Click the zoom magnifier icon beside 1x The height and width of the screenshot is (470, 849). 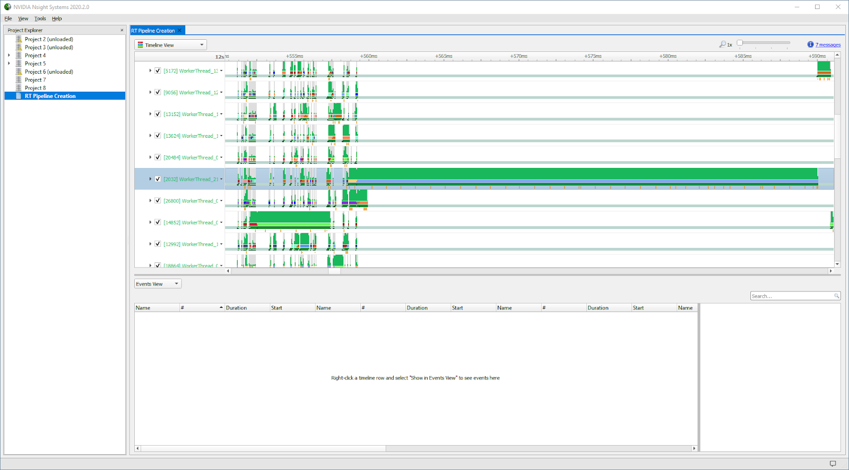pyautogui.click(x=722, y=45)
